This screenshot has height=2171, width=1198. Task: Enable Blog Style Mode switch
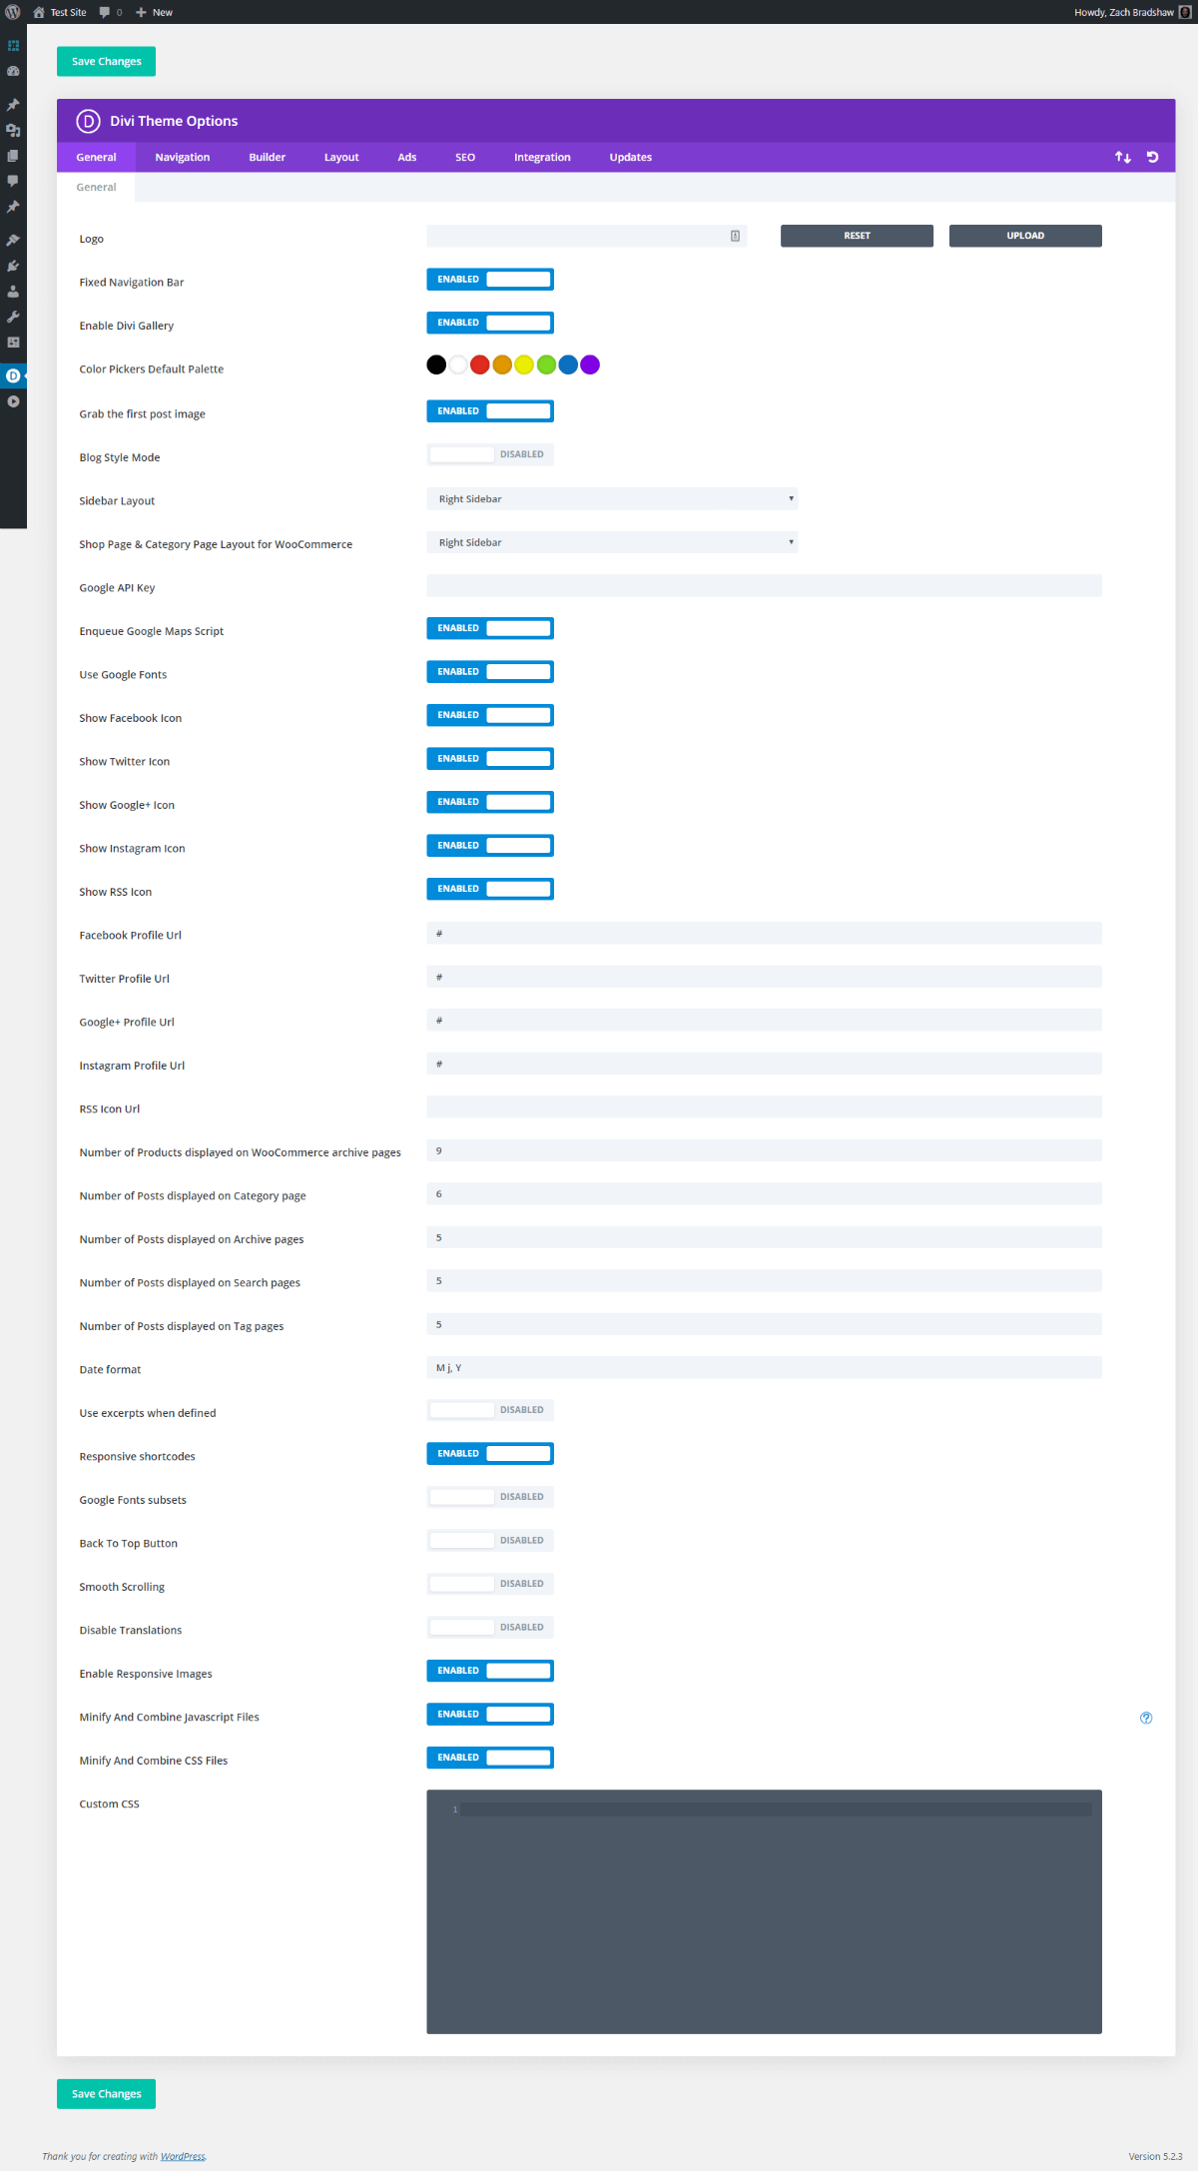point(490,454)
